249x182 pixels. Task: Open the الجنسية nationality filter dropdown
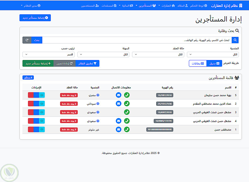(x=213, y=55)
